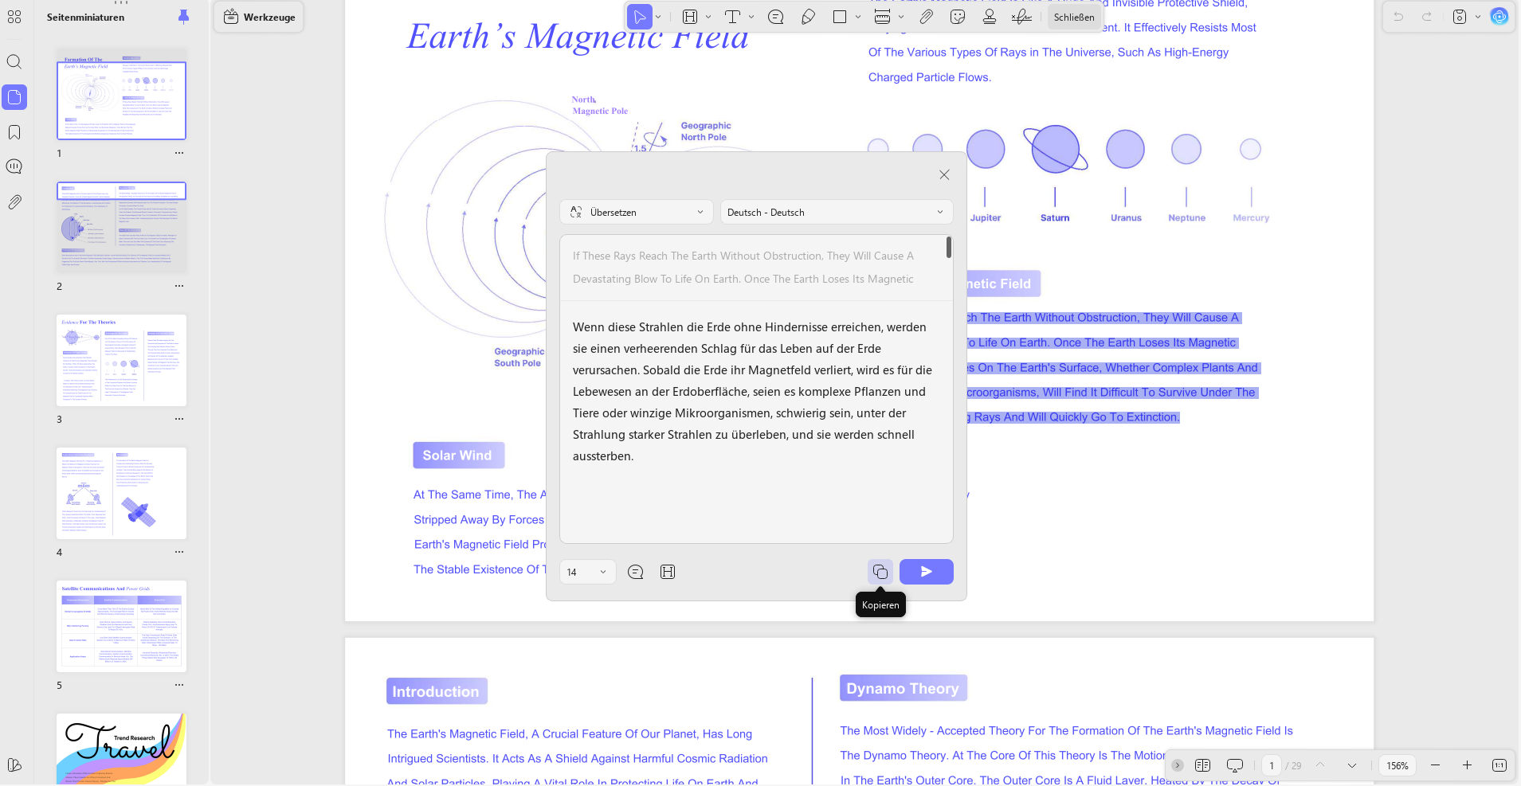This screenshot has height=786, width=1521.
Task: Open the Deutsch - Deutsch language dropdown
Action: pos(837,213)
